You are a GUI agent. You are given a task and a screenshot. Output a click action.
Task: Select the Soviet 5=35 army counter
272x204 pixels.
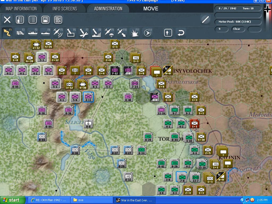coord(48,44)
